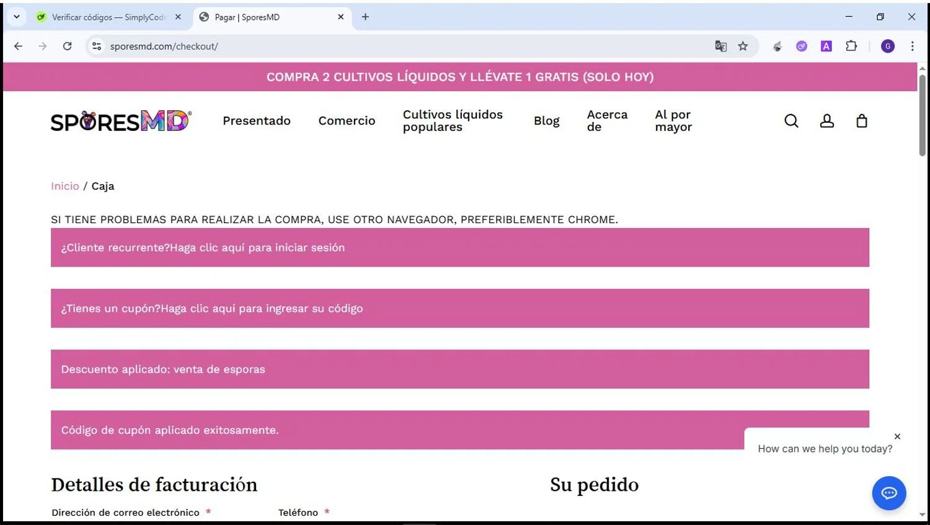Open the user account icon
The image size is (930, 525).
(x=826, y=121)
